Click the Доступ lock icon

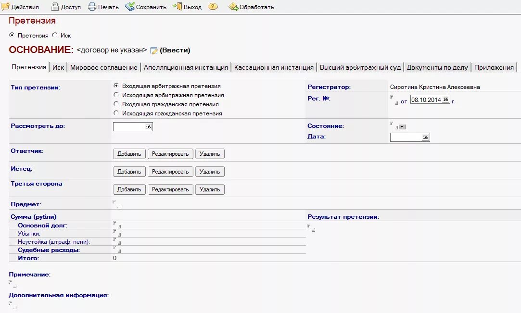tap(55, 7)
